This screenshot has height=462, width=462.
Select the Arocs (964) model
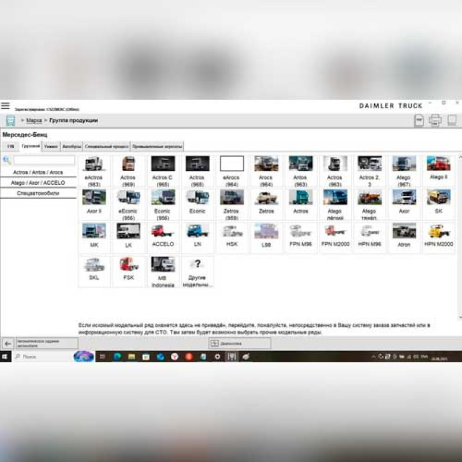[x=266, y=171]
